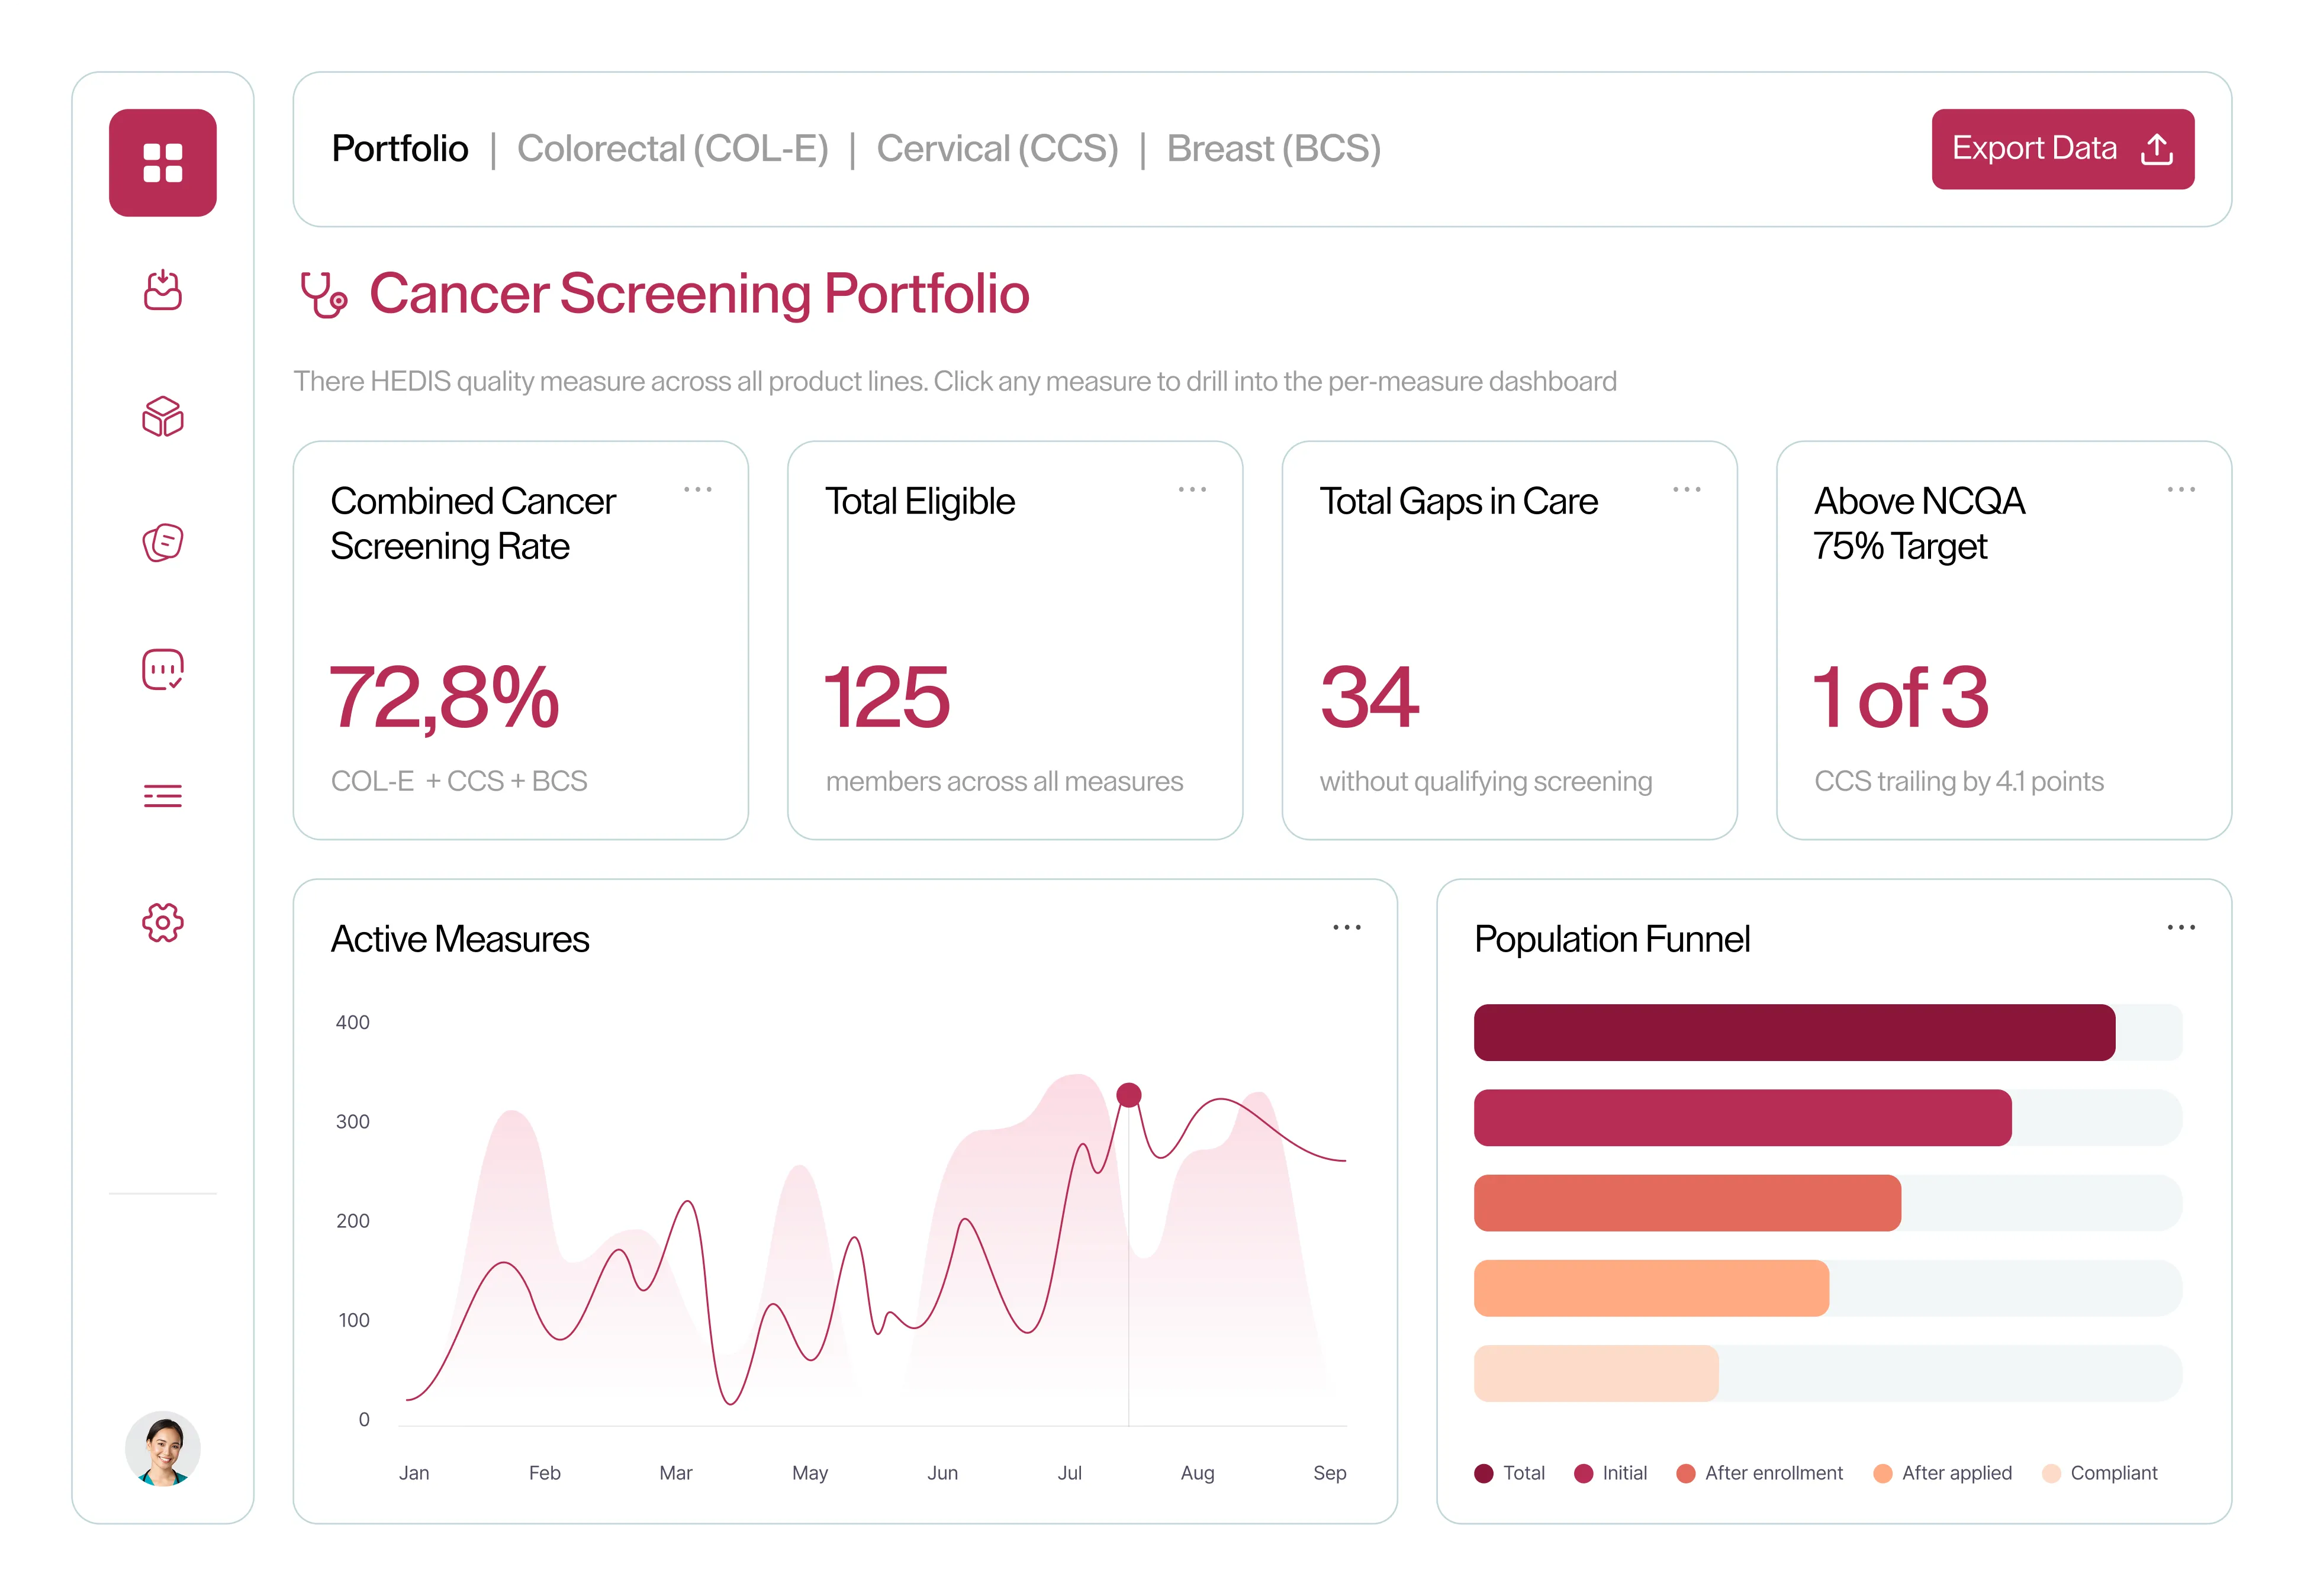Image resolution: width=2304 pixels, height=1596 pixels.
Task: Click 'members across all measures' text
Action: [1005, 781]
